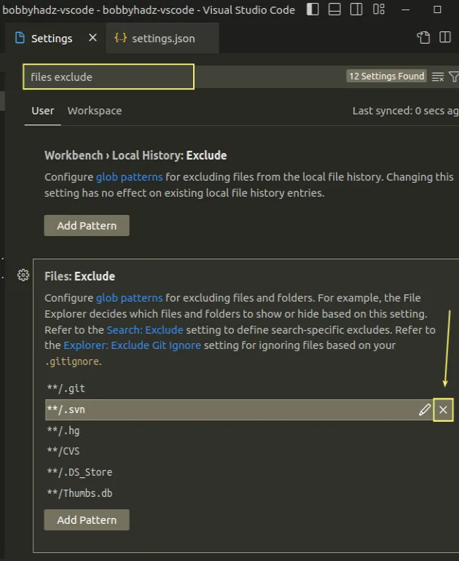Open settings filter funnel icon
Viewport: 459px width, 561px height.
(454, 76)
